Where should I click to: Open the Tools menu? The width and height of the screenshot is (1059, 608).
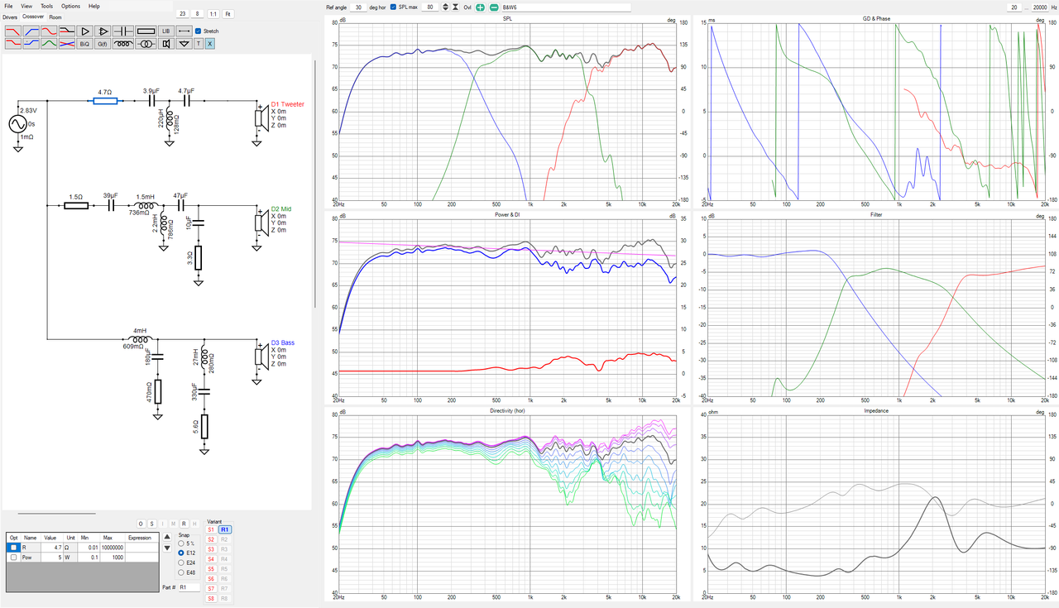[47, 6]
